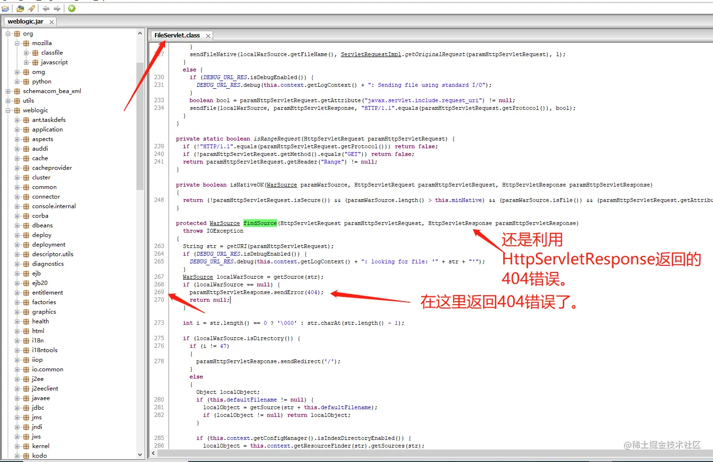The height and width of the screenshot is (462, 713).
Task: Select the console.internal package entry
Action: coord(53,206)
